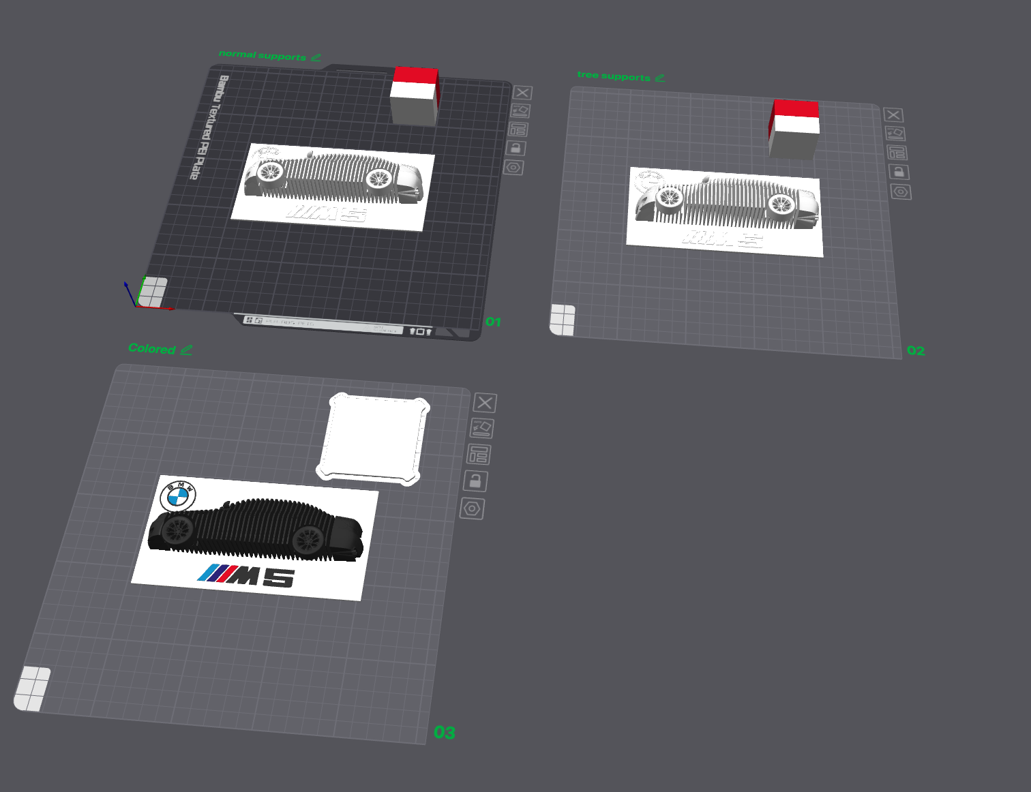Open plate settings for plate 01
Image resolution: width=1031 pixels, height=792 pixels.
513,167
